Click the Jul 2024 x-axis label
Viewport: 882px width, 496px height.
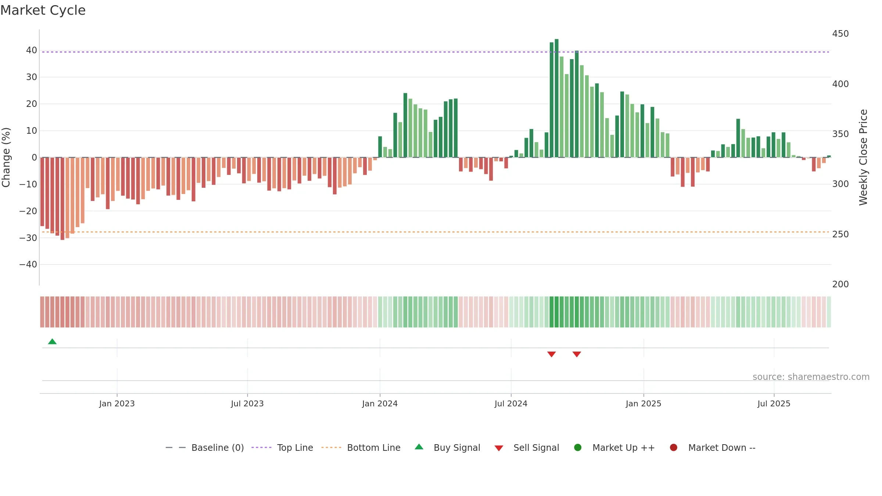pyautogui.click(x=511, y=404)
